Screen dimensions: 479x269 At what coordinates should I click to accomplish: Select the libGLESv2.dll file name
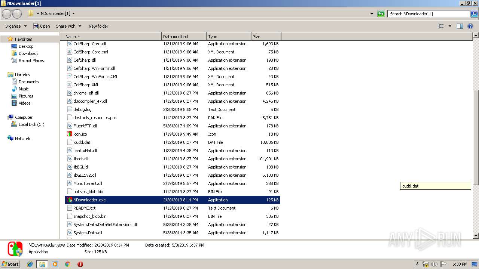(x=85, y=175)
